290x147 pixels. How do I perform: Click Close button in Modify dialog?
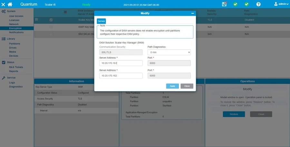[x=187, y=86]
